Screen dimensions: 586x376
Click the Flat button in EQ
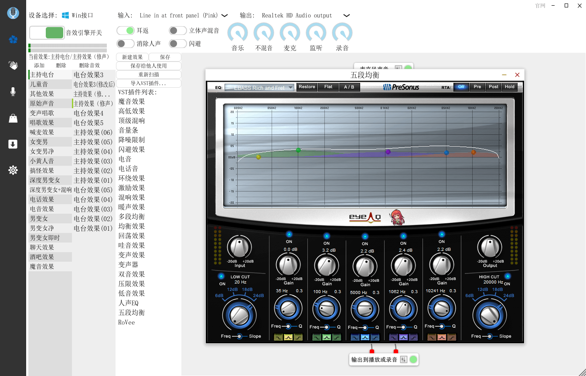[x=328, y=87]
